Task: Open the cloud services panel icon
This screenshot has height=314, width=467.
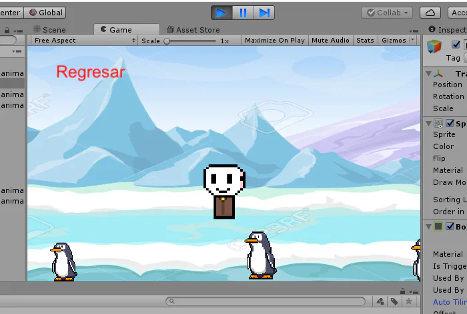Action: click(x=430, y=13)
